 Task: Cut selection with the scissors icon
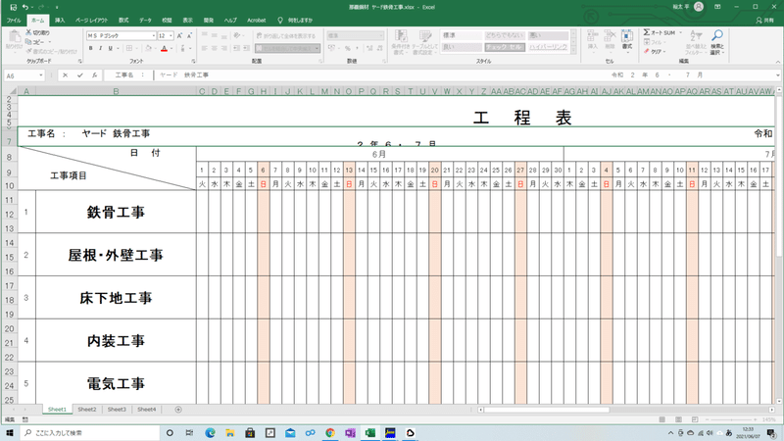click(28, 32)
